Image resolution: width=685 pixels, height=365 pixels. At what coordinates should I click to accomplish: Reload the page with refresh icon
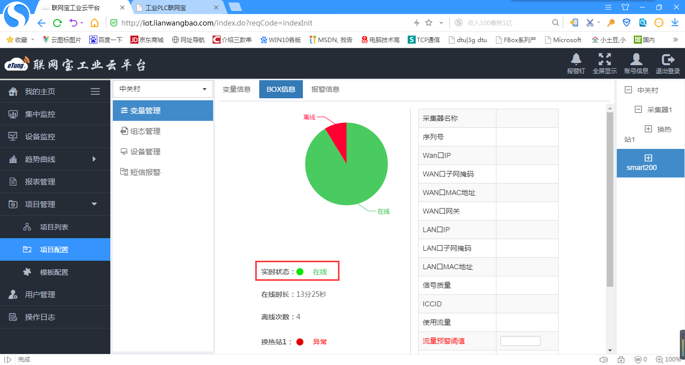(57, 23)
